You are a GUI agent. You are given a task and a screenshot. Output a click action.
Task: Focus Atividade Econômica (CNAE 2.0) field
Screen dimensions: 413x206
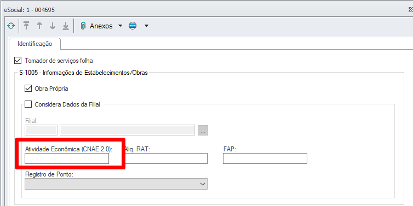tap(67, 158)
